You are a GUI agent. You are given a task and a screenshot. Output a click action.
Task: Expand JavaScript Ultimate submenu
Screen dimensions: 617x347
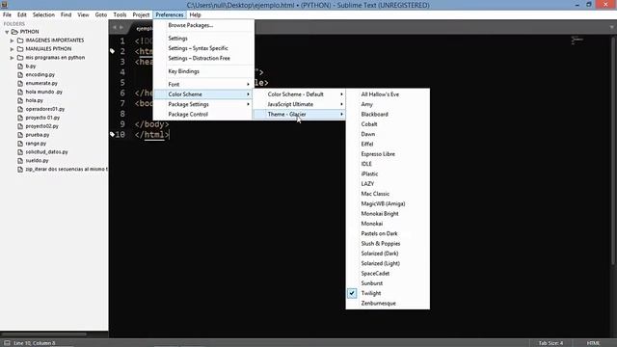[299, 104]
